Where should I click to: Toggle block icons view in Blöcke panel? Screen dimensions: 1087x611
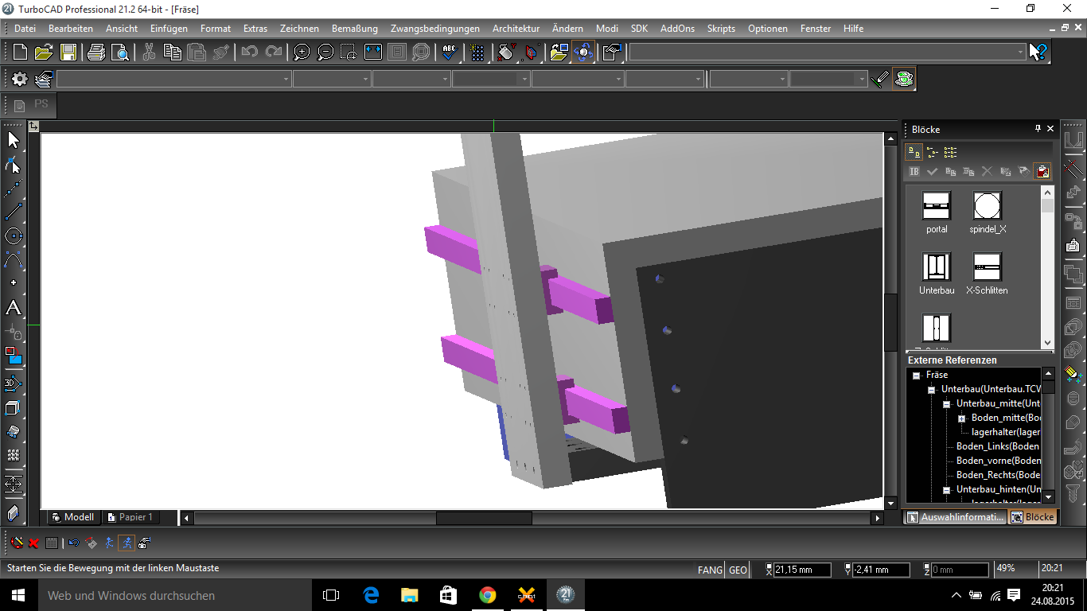tap(914, 152)
